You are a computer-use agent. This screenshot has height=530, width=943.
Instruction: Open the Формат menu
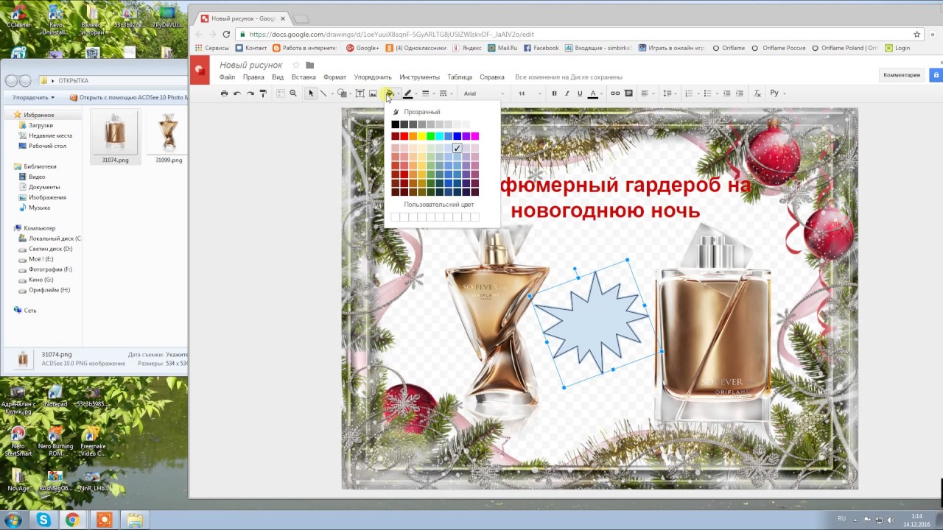click(334, 77)
